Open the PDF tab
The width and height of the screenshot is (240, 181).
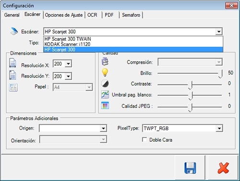pyautogui.click(x=109, y=15)
